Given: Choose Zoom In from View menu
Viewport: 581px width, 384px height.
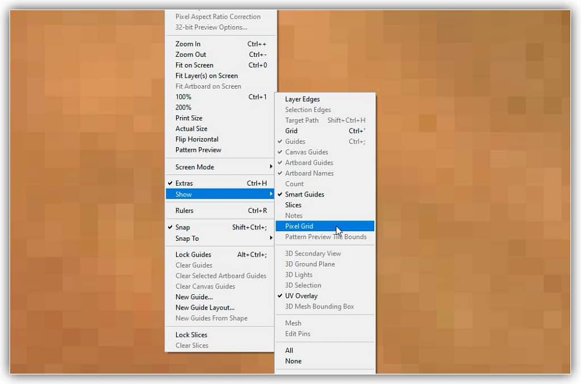Looking at the screenshot, I should pos(188,44).
